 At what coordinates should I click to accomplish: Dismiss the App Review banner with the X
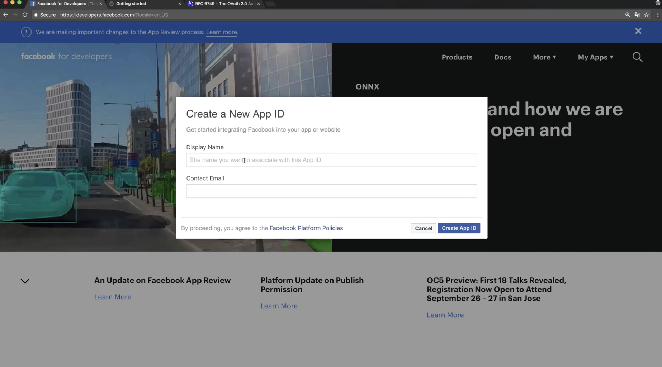point(638,31)
